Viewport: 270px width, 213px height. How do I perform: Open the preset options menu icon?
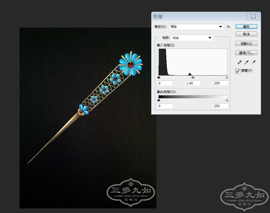click(x=228, y=27)
